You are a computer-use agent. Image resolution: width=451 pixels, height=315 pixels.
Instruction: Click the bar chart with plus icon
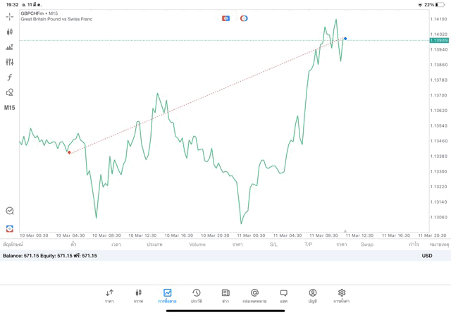tap(10, 47)
